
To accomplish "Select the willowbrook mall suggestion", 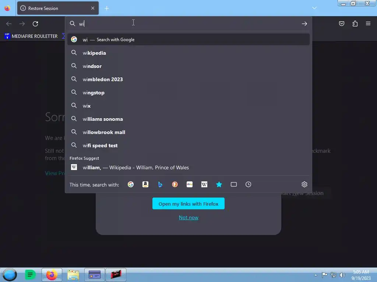I will click(x=188, y=132).
